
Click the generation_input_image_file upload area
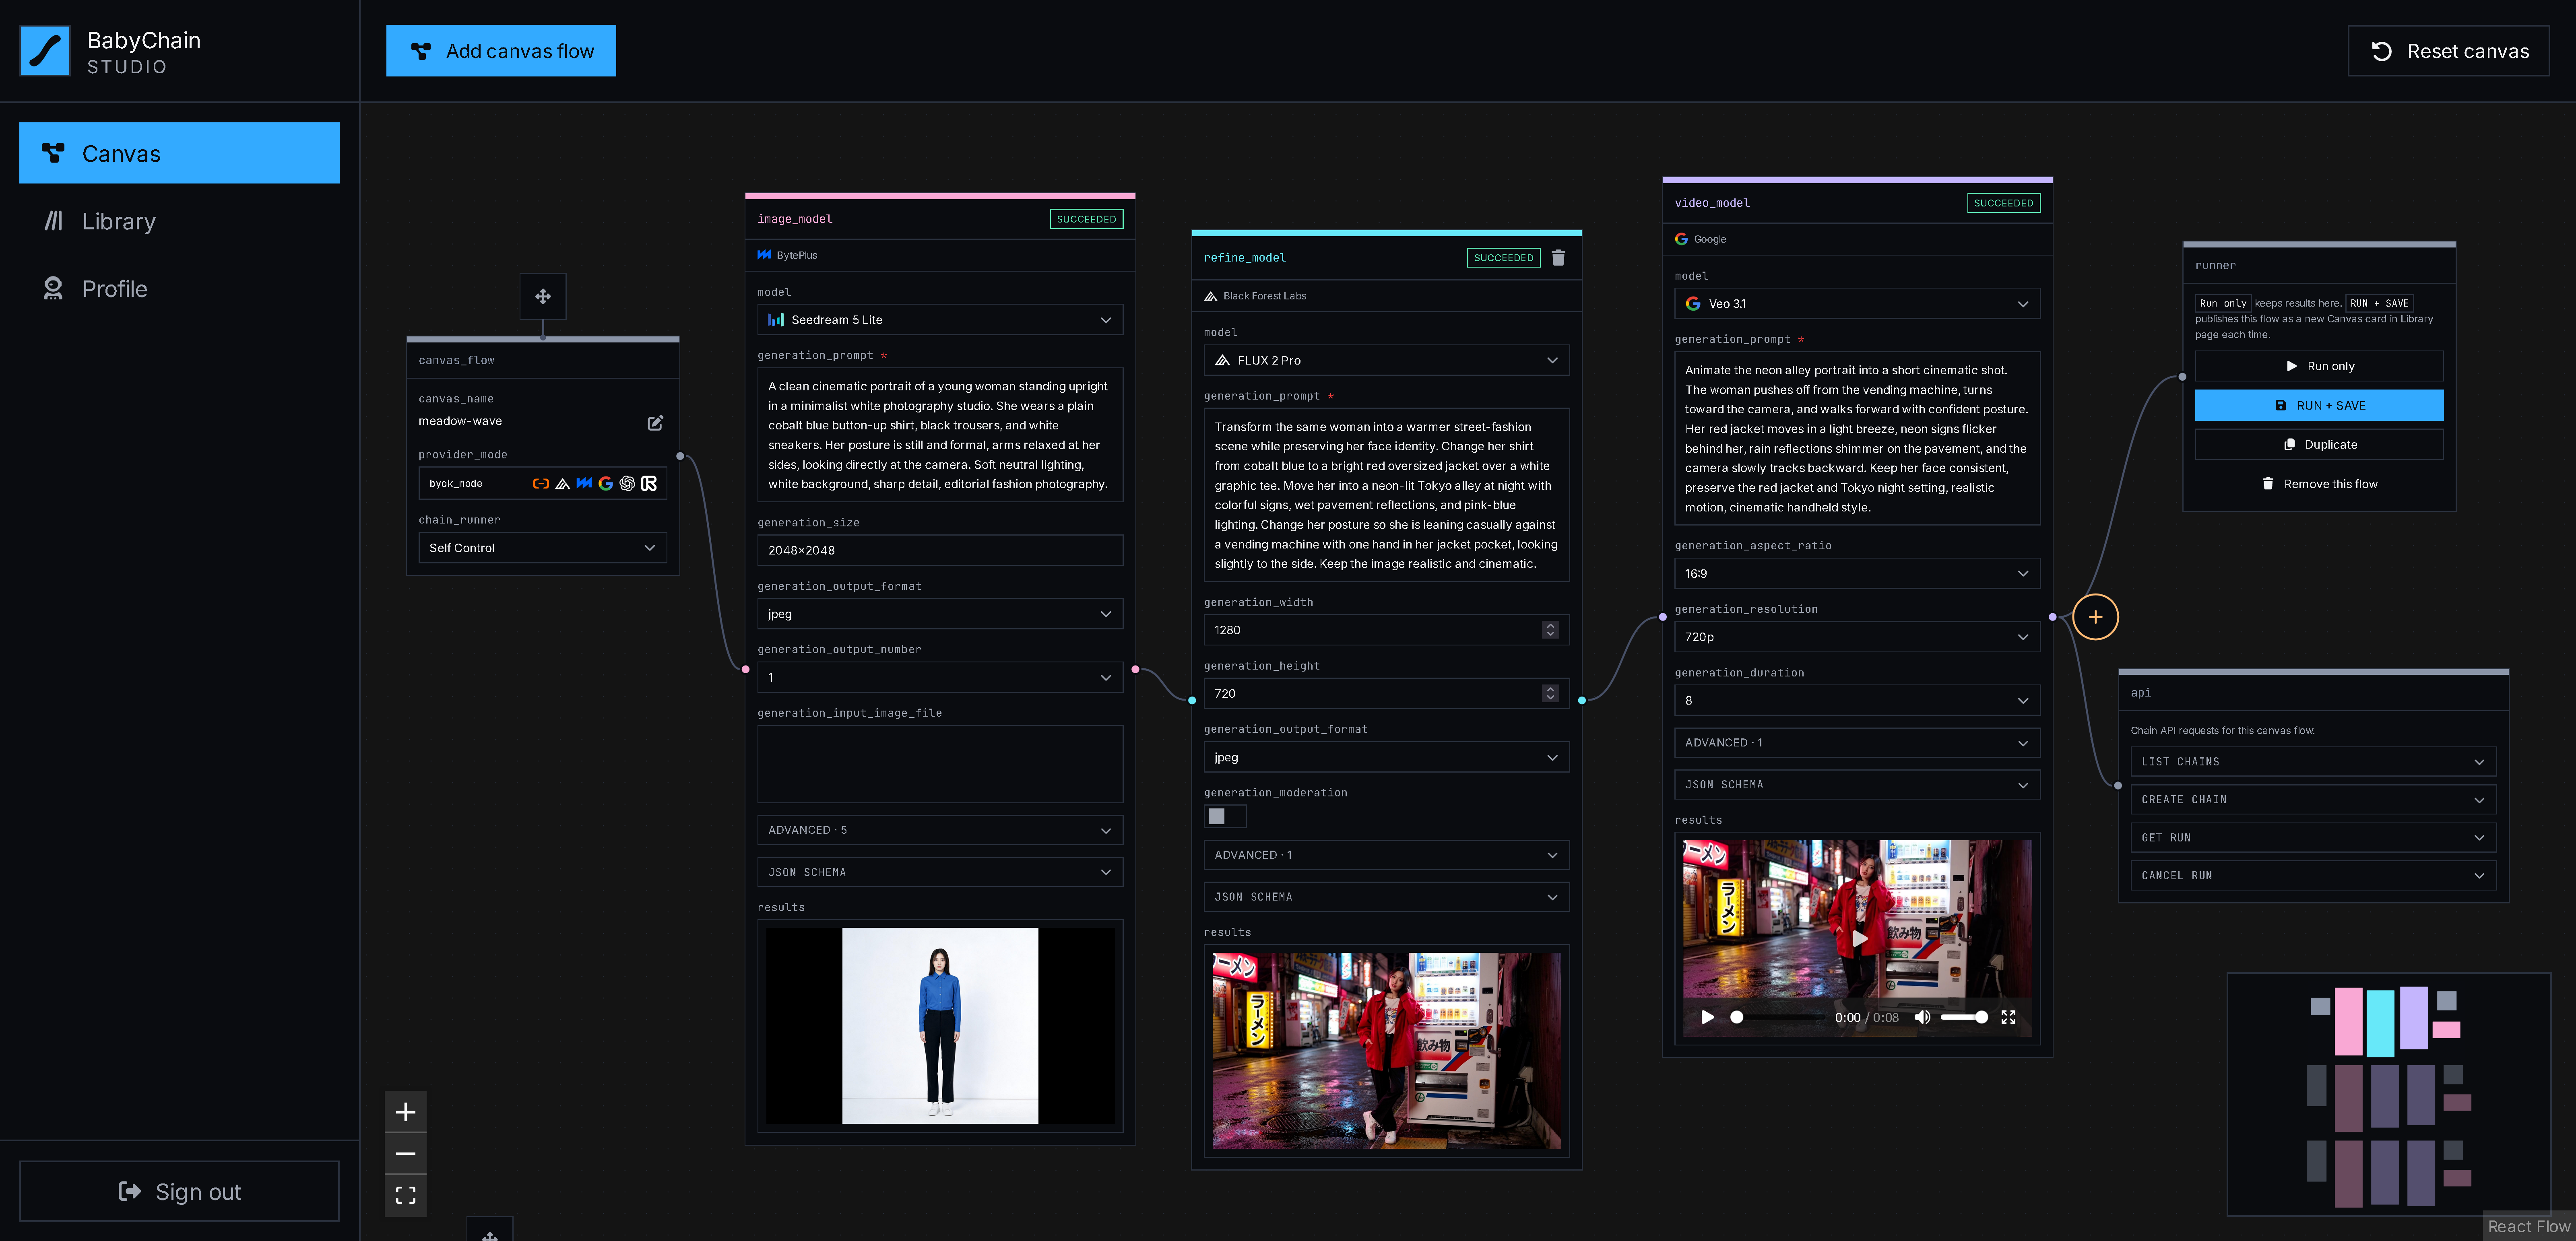[x=940, y=764]
